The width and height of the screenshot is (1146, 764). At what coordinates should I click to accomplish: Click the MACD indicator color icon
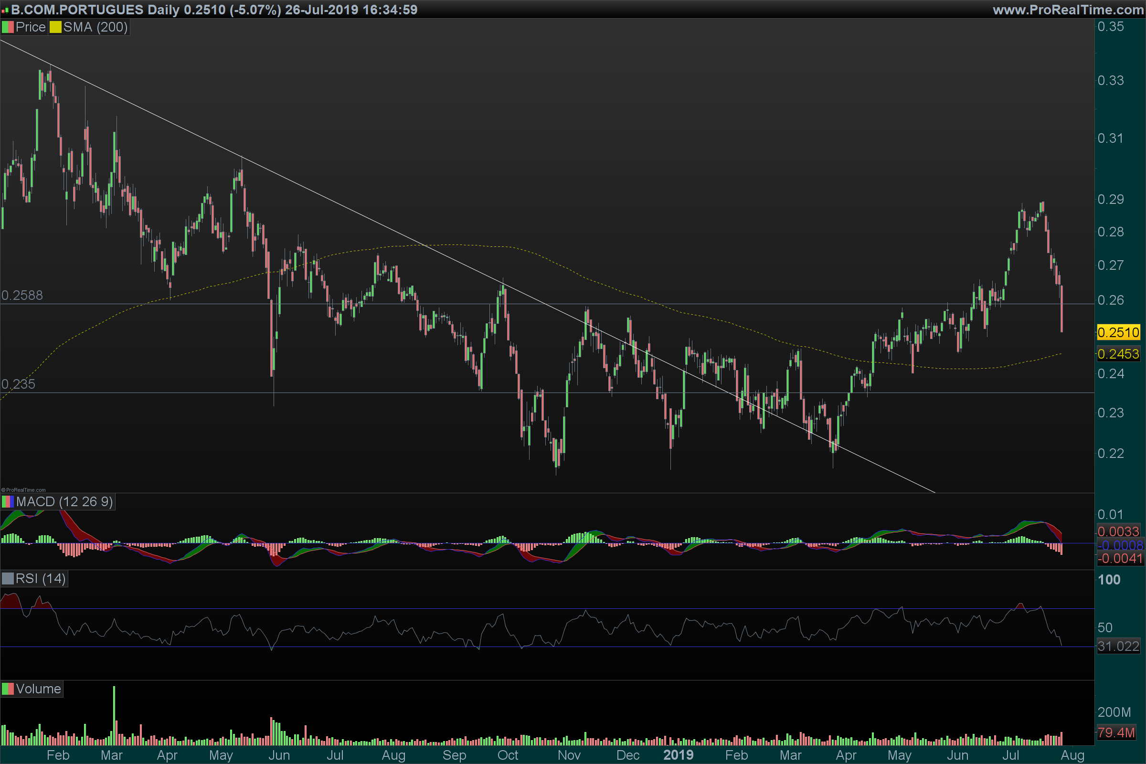[x=8, y=502]
